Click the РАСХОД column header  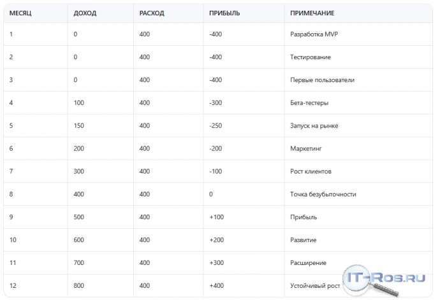pyautogui.click(x=152, y=13)
